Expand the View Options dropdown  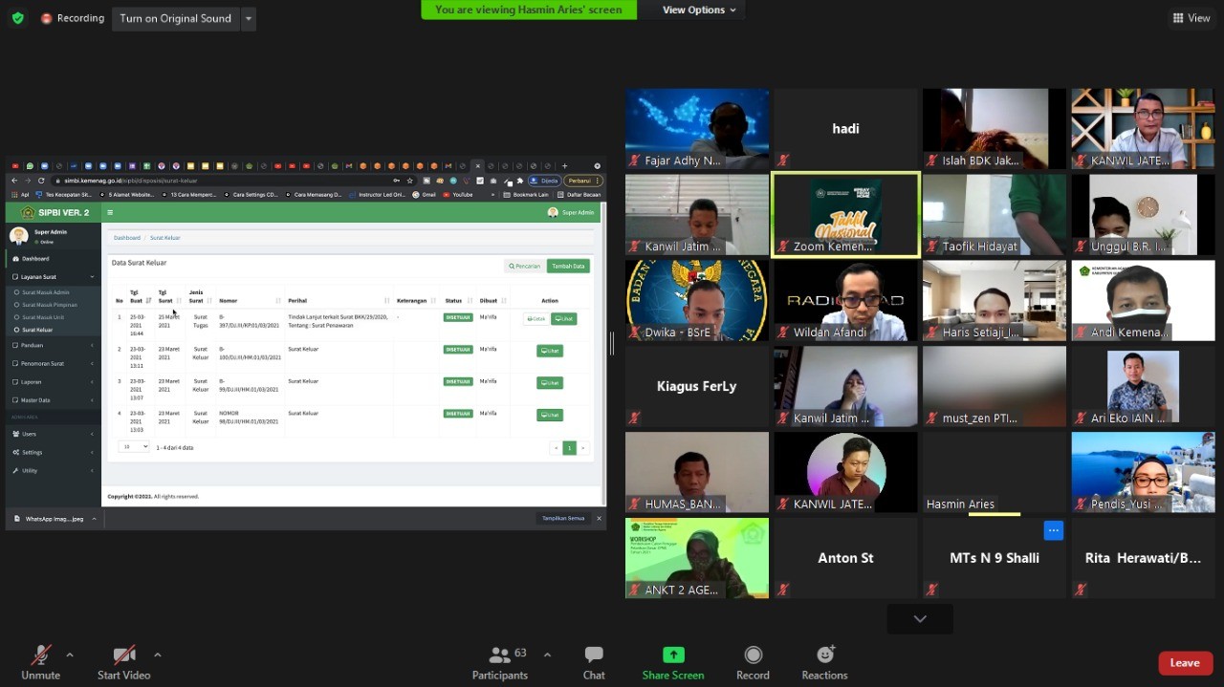click(700, 10)
